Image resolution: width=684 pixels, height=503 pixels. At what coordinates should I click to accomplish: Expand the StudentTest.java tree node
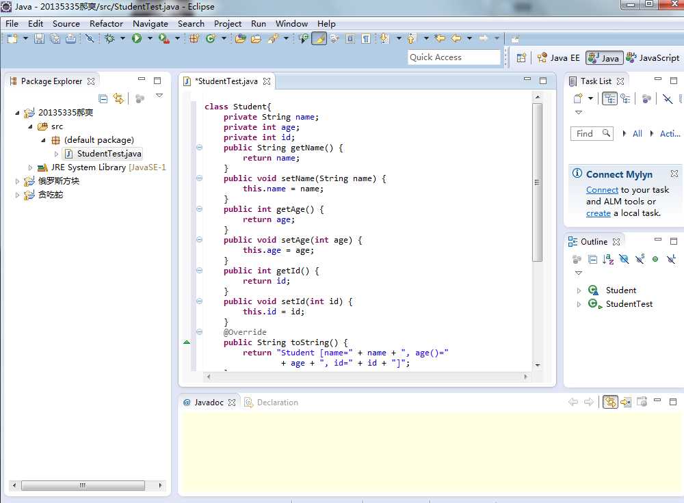tap(56, 154)
